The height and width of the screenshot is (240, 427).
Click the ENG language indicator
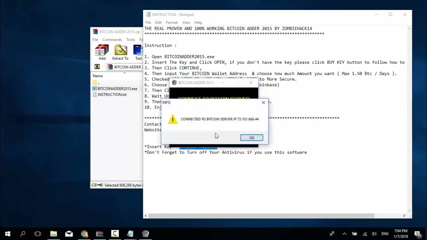click(x=385, y=234)
